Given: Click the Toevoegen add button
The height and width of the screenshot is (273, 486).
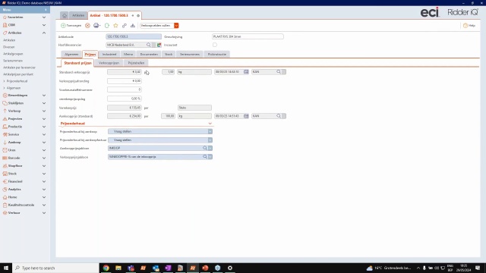Looking at the screenshot, I should coord(71,26).
